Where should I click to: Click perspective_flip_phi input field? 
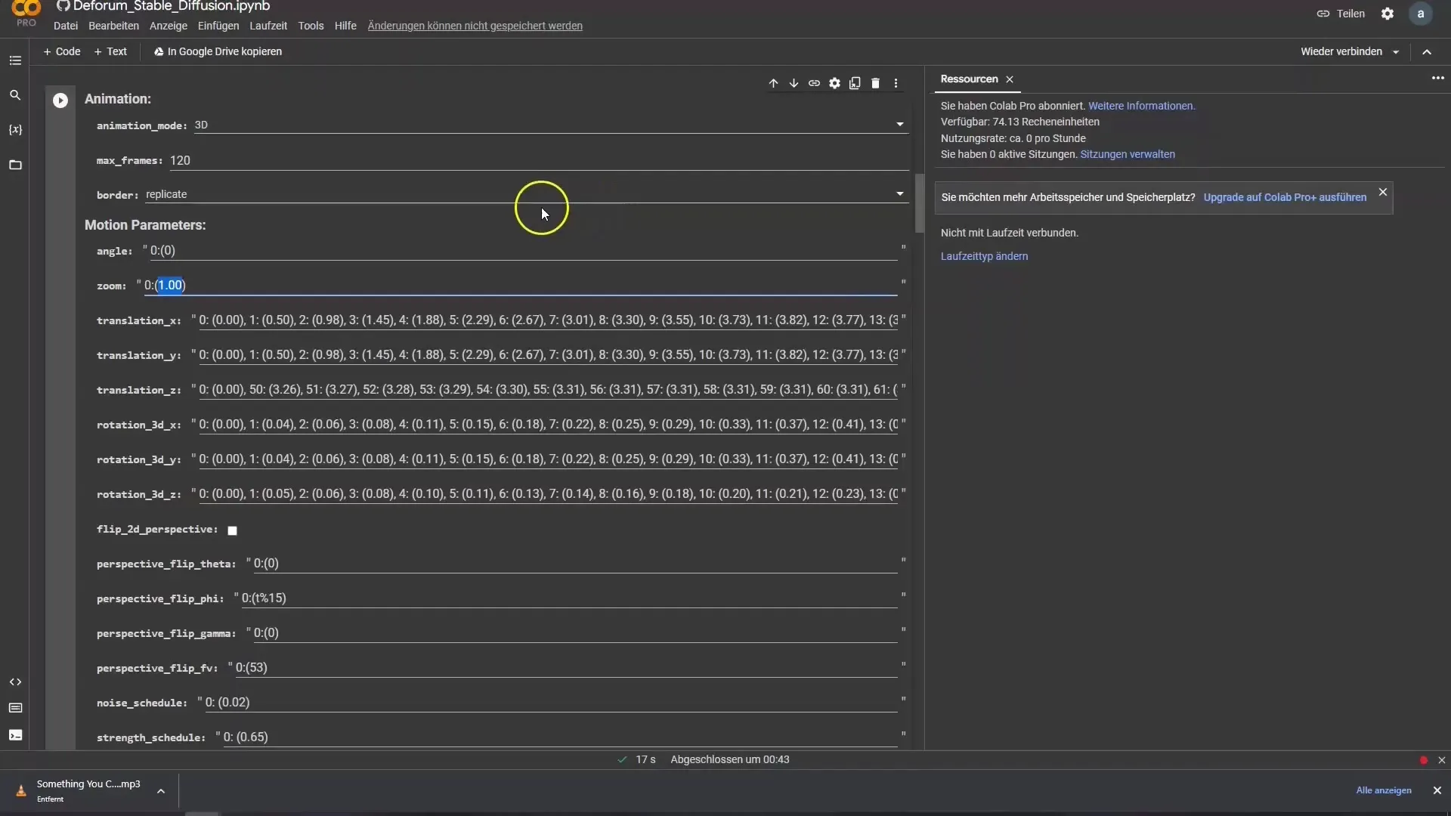569,598
